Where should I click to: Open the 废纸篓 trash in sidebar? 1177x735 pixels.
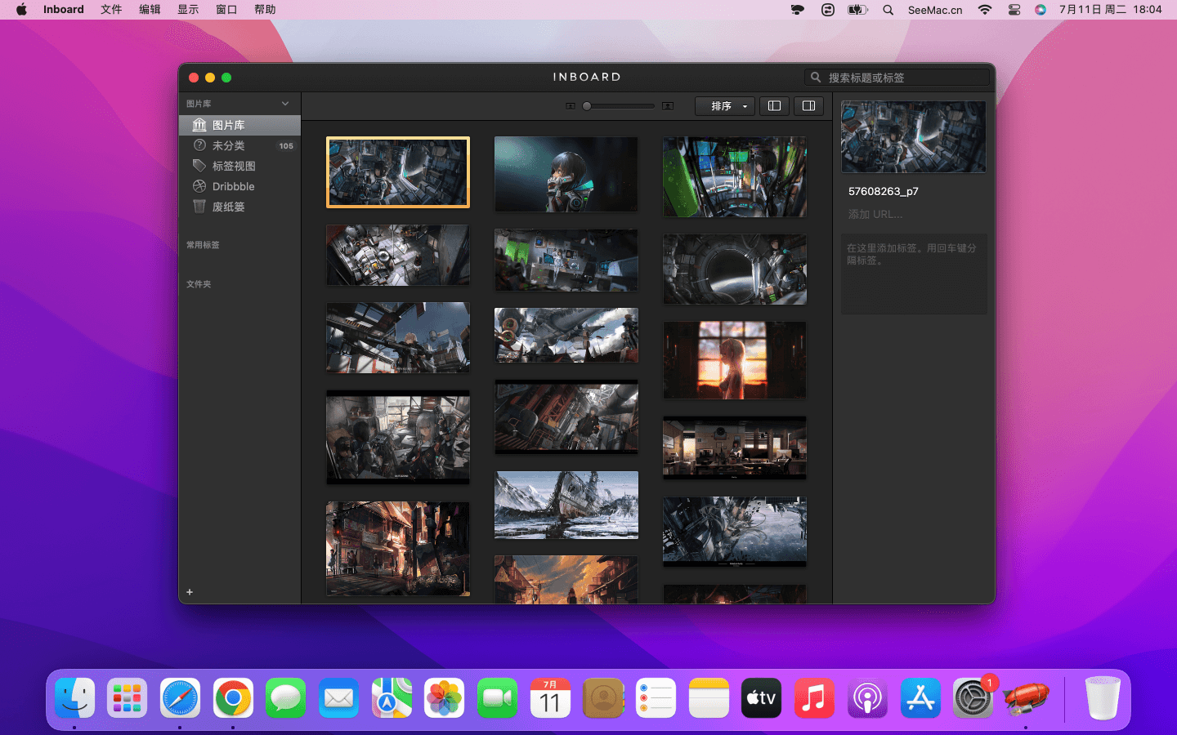click(229, 207)
